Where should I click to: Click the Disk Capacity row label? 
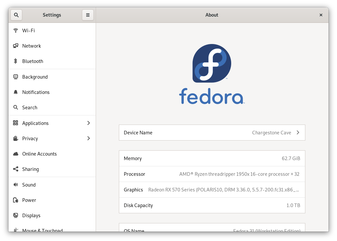click(x=138, y=205)
